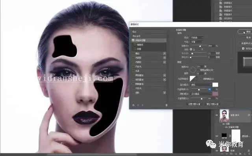Screen dimensions: 252x156
Task: Toggle the Effects (效果) eye under the layer
Action: coord(224,124)
